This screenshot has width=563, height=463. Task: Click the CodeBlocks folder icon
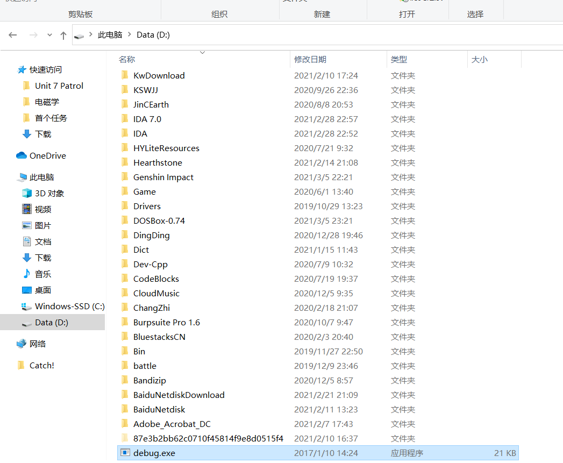tap(125, 279)
